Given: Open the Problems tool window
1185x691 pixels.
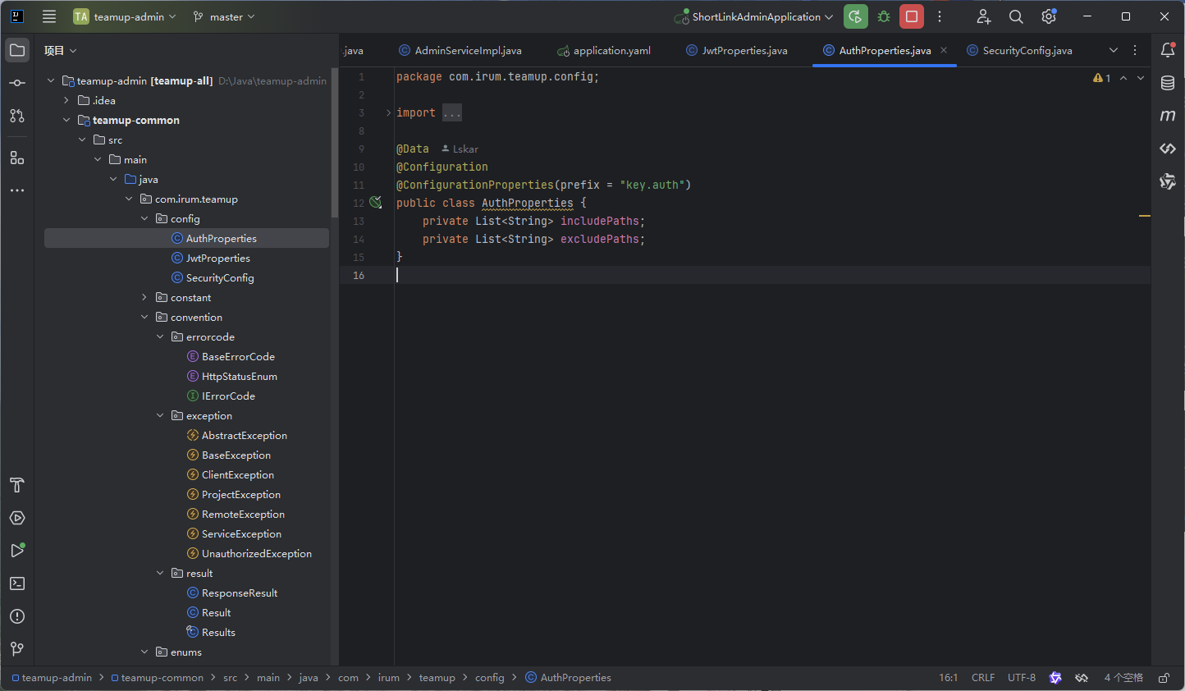Looking at the screenshot, I should (17, 616).
